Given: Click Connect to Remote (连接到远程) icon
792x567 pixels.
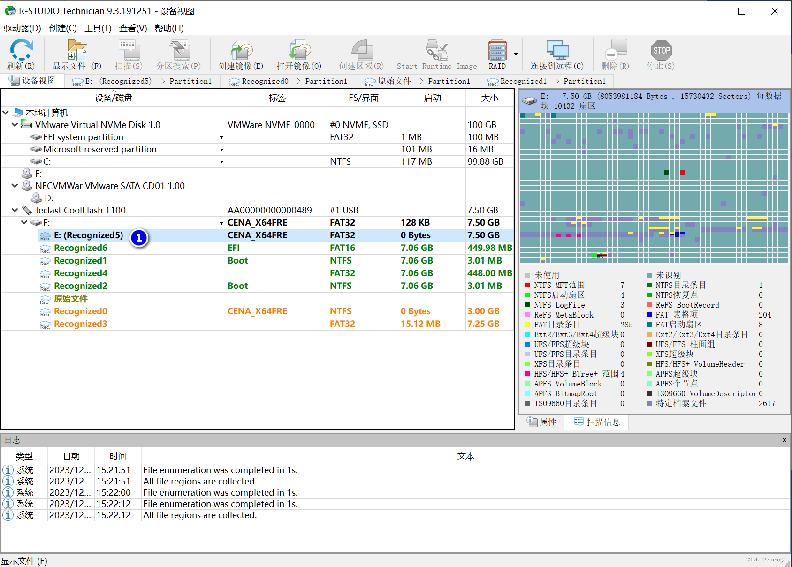Looking at the screenshot, I should 557,50.
